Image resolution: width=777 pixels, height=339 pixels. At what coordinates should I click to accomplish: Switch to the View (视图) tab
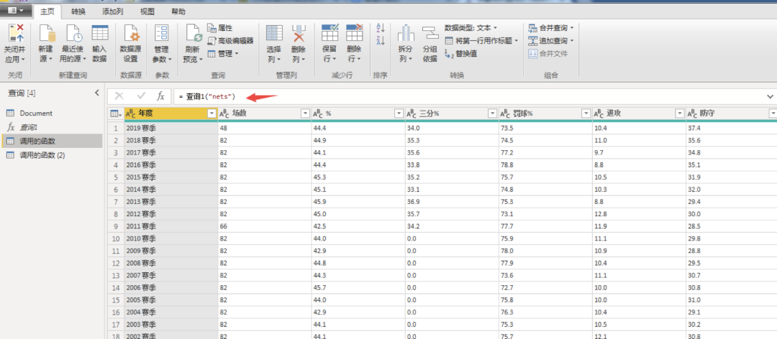(x=147, y=11)
